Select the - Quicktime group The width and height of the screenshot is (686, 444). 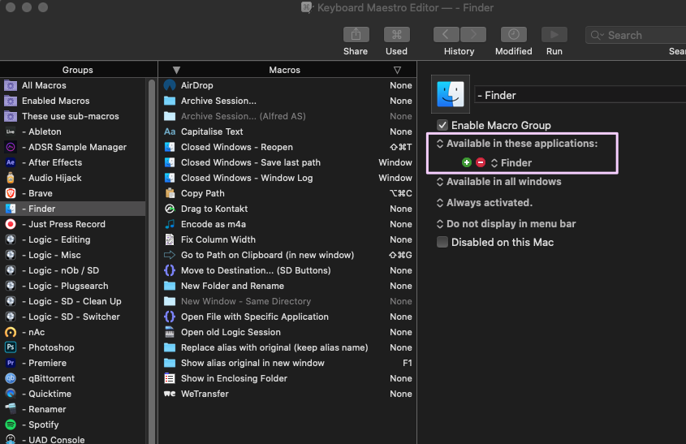(x=72, y=394)
